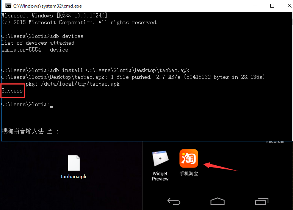Open the Widget Preview app icon
Screen dimensions: 293x210
point(160,158)
